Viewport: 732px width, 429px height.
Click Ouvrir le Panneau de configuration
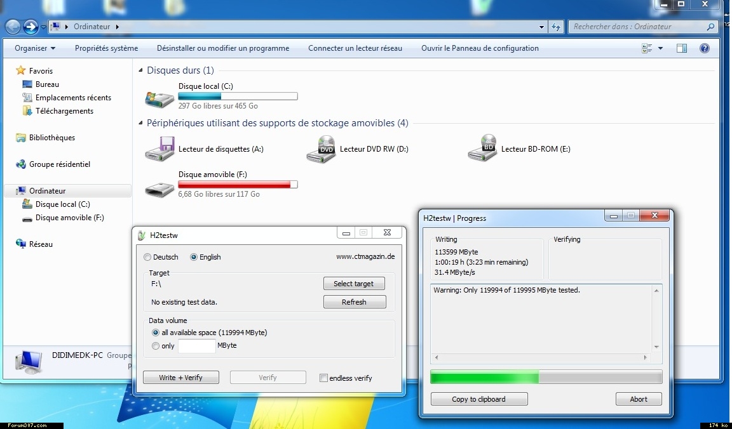(480, 48)
